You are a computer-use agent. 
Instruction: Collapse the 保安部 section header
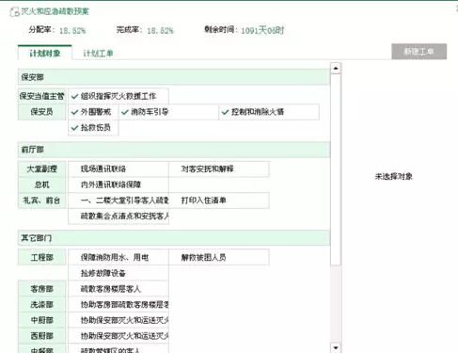[174, 77]
